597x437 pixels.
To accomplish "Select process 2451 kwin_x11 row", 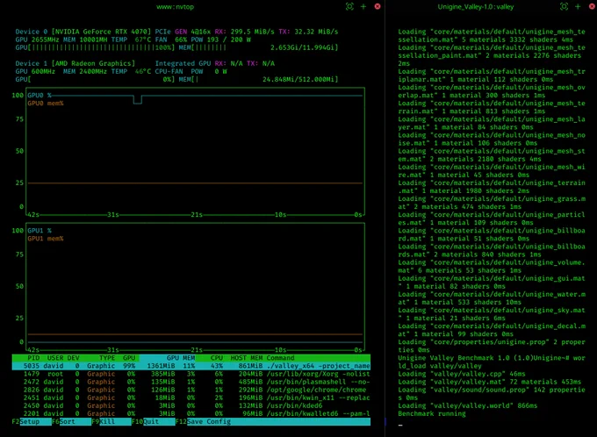I will (x=191, y=398).
